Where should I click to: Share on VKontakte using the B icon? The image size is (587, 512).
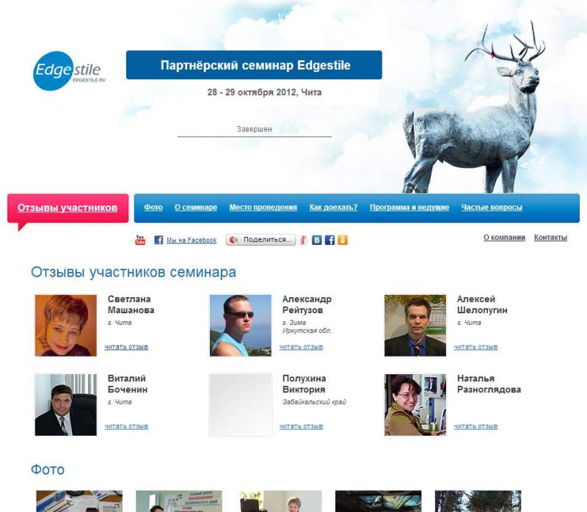(x=317, y=240)
